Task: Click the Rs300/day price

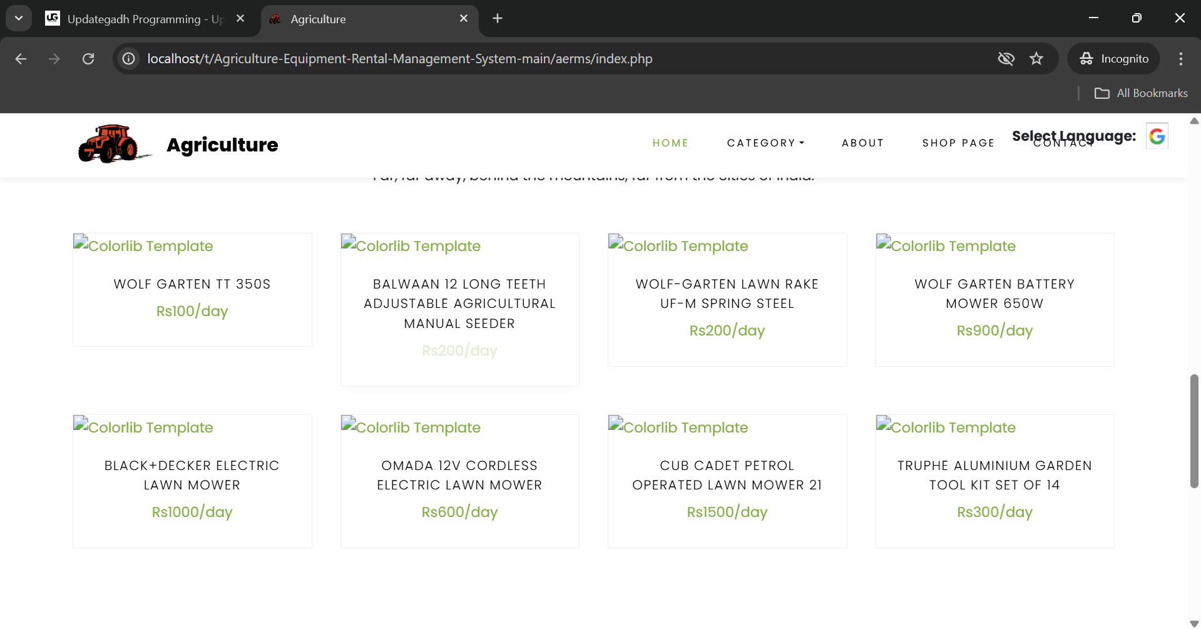Action: click(x=994, y=512)
